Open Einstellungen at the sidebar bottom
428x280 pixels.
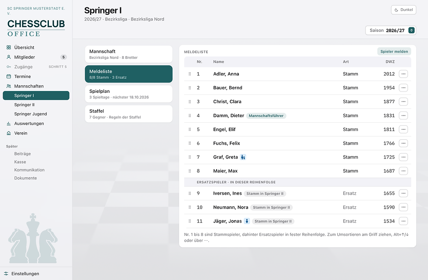[x=36, y=274]
